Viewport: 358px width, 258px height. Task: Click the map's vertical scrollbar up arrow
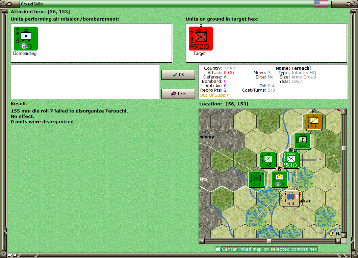(344, 111)
